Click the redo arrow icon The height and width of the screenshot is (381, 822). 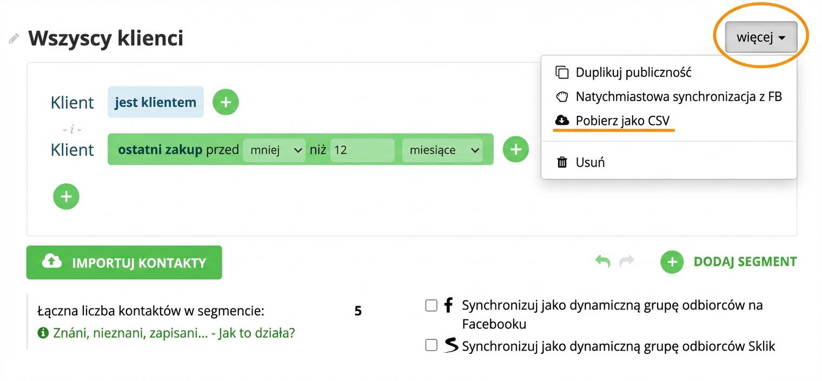click(627, 262)
